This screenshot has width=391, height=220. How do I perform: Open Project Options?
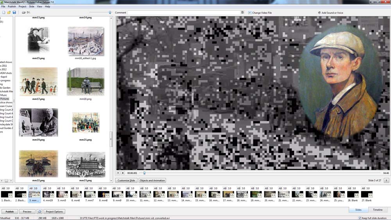click(54, 211)
